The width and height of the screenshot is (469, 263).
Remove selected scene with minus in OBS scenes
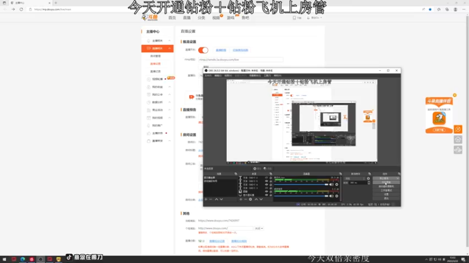pos(210,199)
